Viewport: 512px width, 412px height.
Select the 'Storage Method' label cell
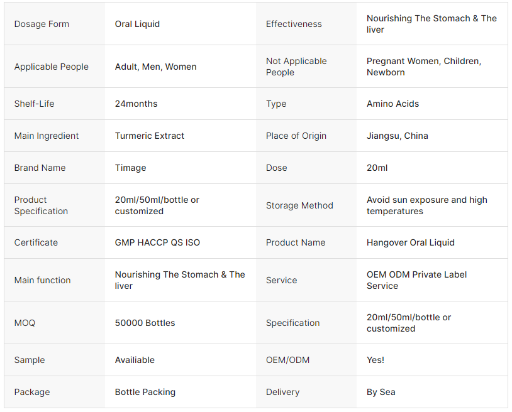(x=299, y=205)
